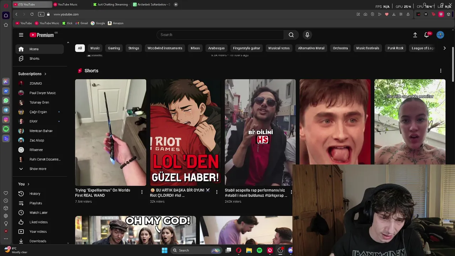Open Shorts shelf three-dot options
Image resolution: width=455 pixels, height=256 pixels.
click(441, 71)
